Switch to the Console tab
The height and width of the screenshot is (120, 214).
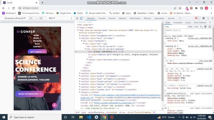[102, 18]
